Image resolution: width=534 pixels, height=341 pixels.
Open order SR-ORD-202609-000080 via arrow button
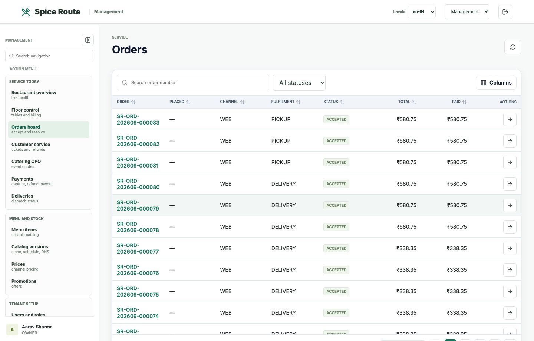tap(510, 184)
